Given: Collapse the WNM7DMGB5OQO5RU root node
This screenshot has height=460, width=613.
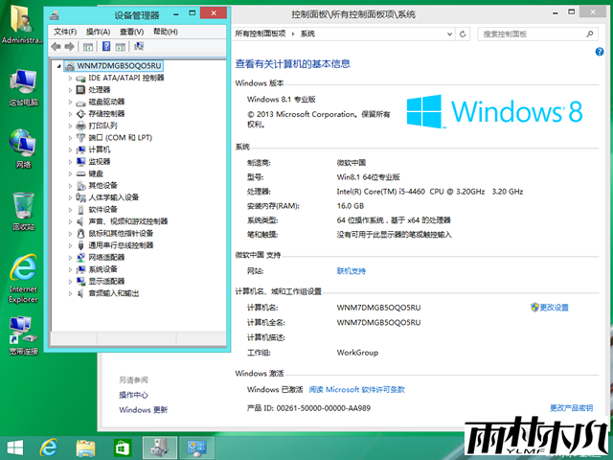Looking at the screenshot, I should (x=59, y=66).
